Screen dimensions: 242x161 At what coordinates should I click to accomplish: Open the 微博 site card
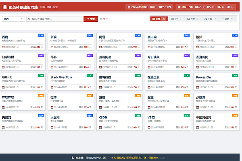[71, 102]
